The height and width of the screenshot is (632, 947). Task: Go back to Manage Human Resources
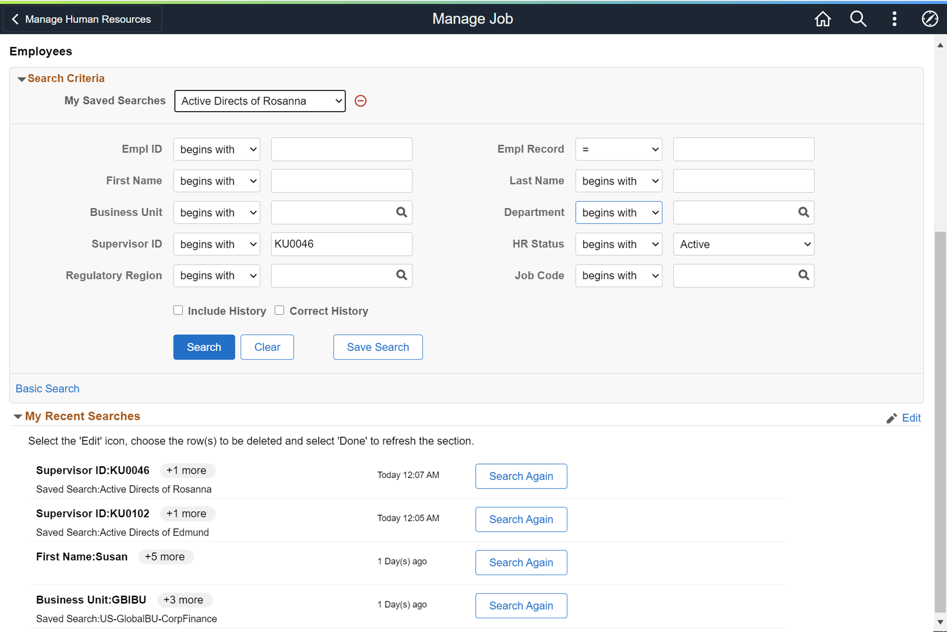tap(82, 19)
